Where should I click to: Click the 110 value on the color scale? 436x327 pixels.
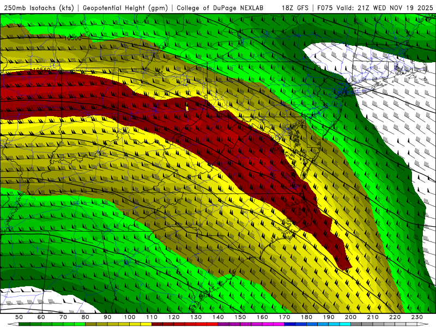click(152, 317)
